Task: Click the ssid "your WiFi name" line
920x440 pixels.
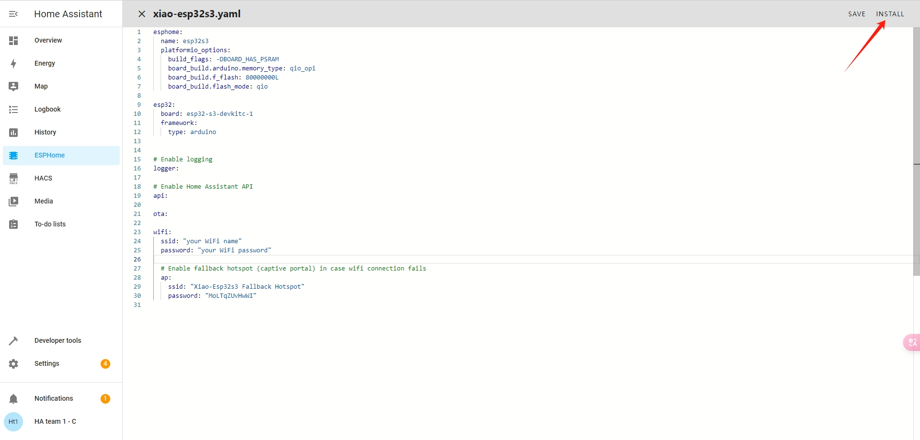Action: click(201, 241)
